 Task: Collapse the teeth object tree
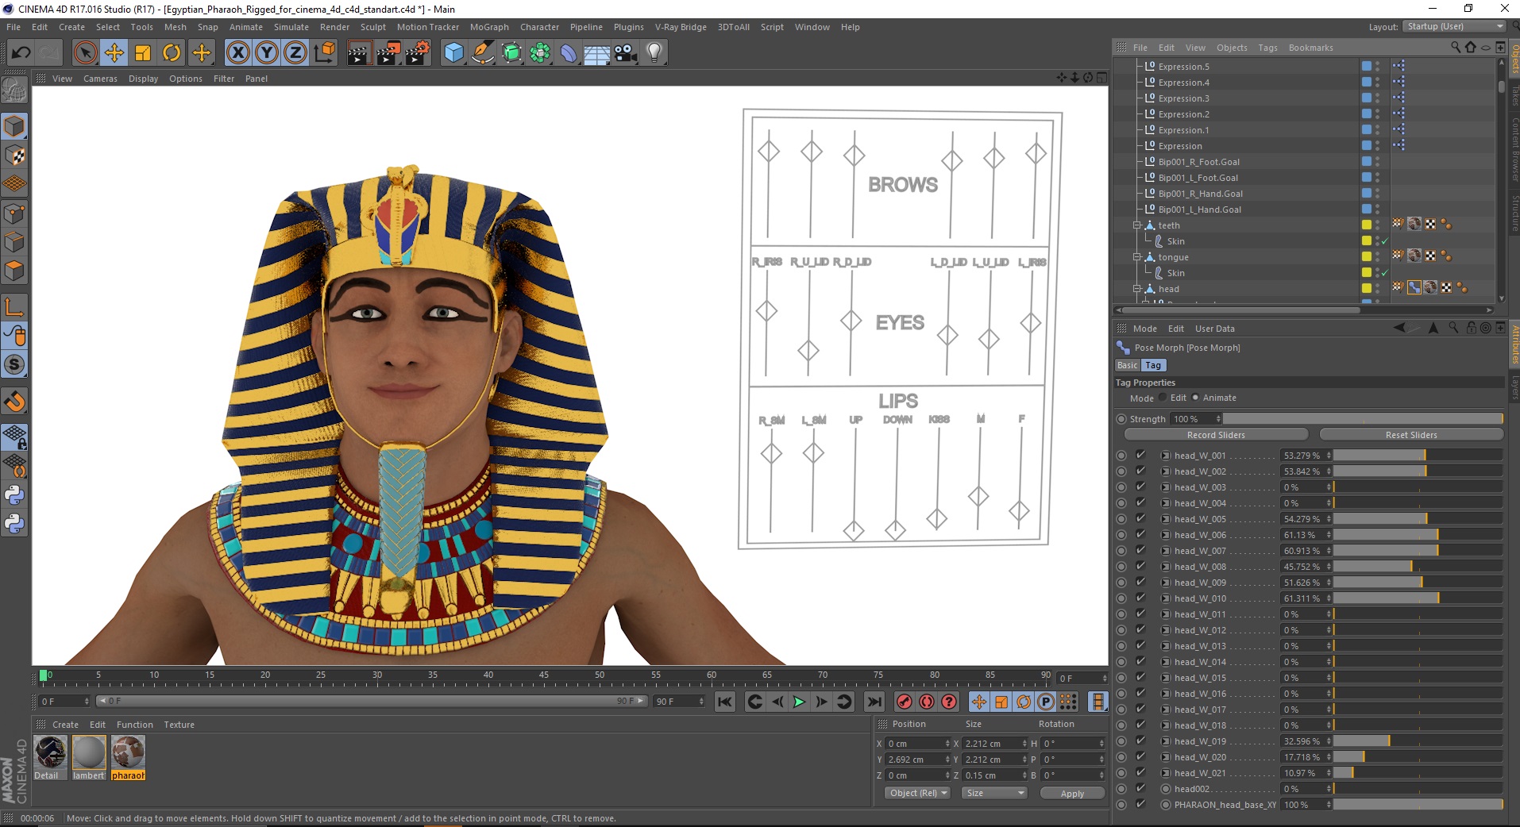pos(1137,225)
